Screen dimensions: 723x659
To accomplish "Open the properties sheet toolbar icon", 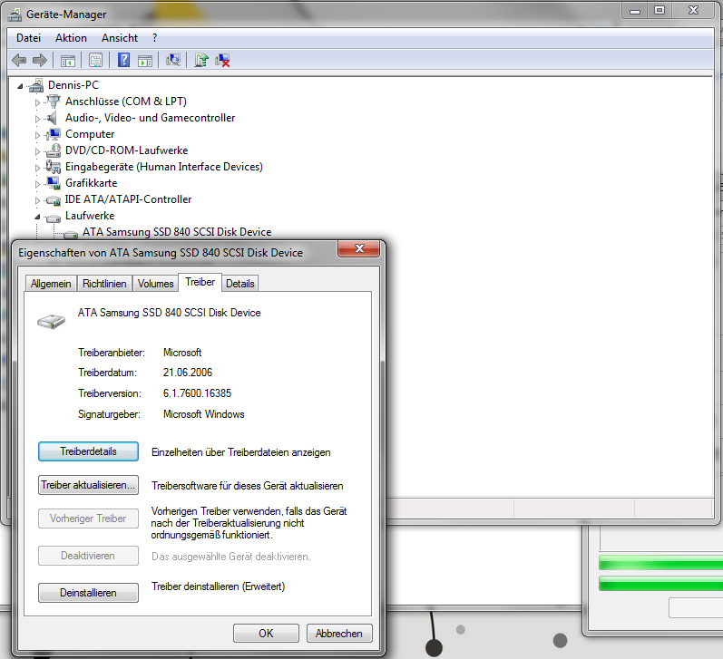I will coord(96,60).
